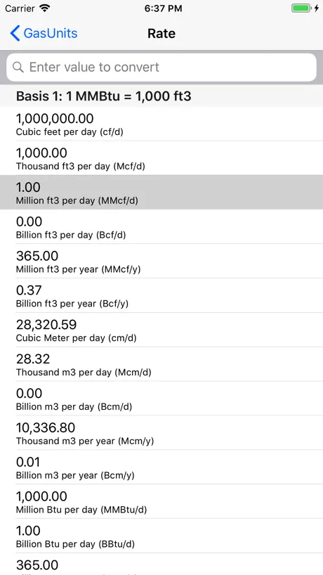Image resolution: width=323 pixels, height=575 pixels.
Task: Select Thousand m3 per year (Mcm/y) row
Action: click(x=161, y=433)
